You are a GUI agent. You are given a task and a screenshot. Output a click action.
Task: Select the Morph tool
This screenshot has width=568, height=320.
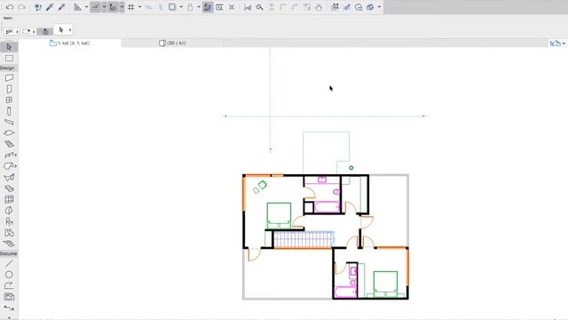(x=9, y=211)
